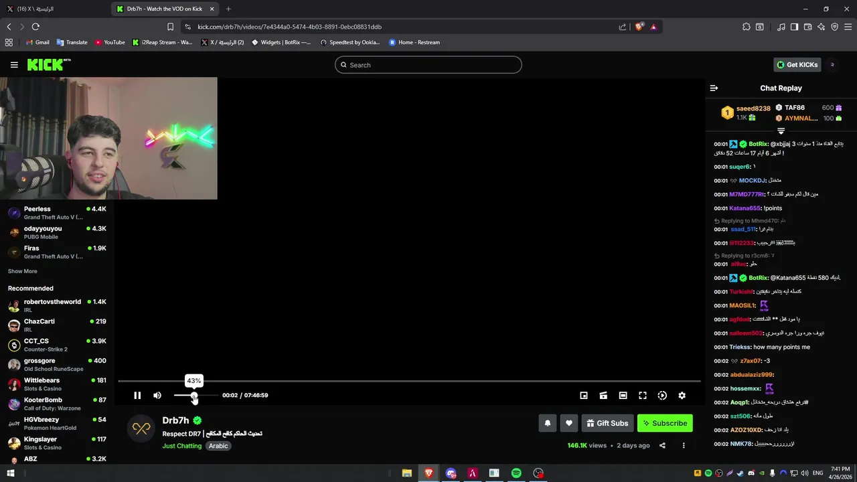Open Spotify from the taskbar
Screen dimensions: 857x482
click(x=516, y=473)
